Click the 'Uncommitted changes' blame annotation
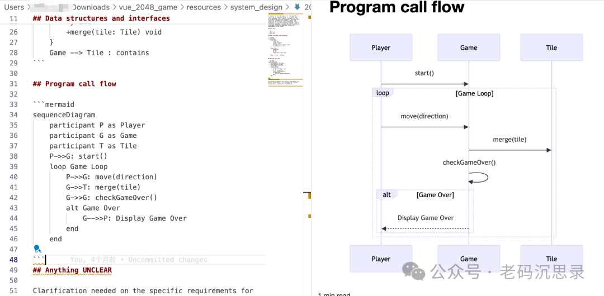 point(167,260)
